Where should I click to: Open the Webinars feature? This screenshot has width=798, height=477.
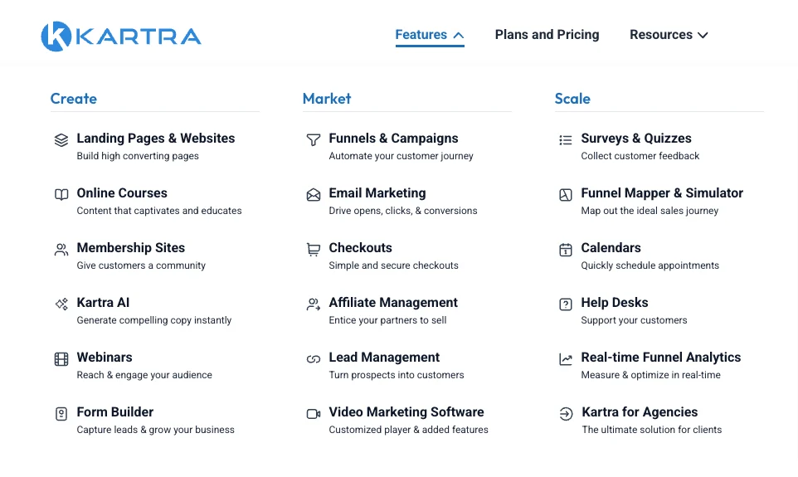pyautogui.click(x=105, y=358)
